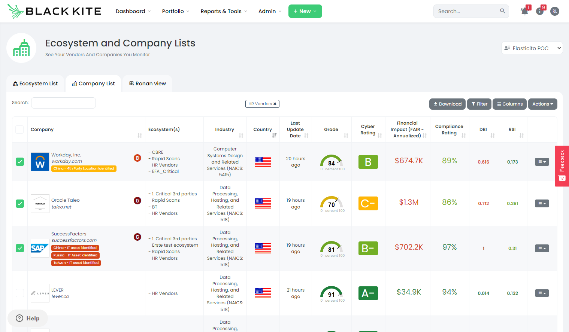Sort by Country column icon
The height and width of the screenshot is (332, 569).
(274, 135)
